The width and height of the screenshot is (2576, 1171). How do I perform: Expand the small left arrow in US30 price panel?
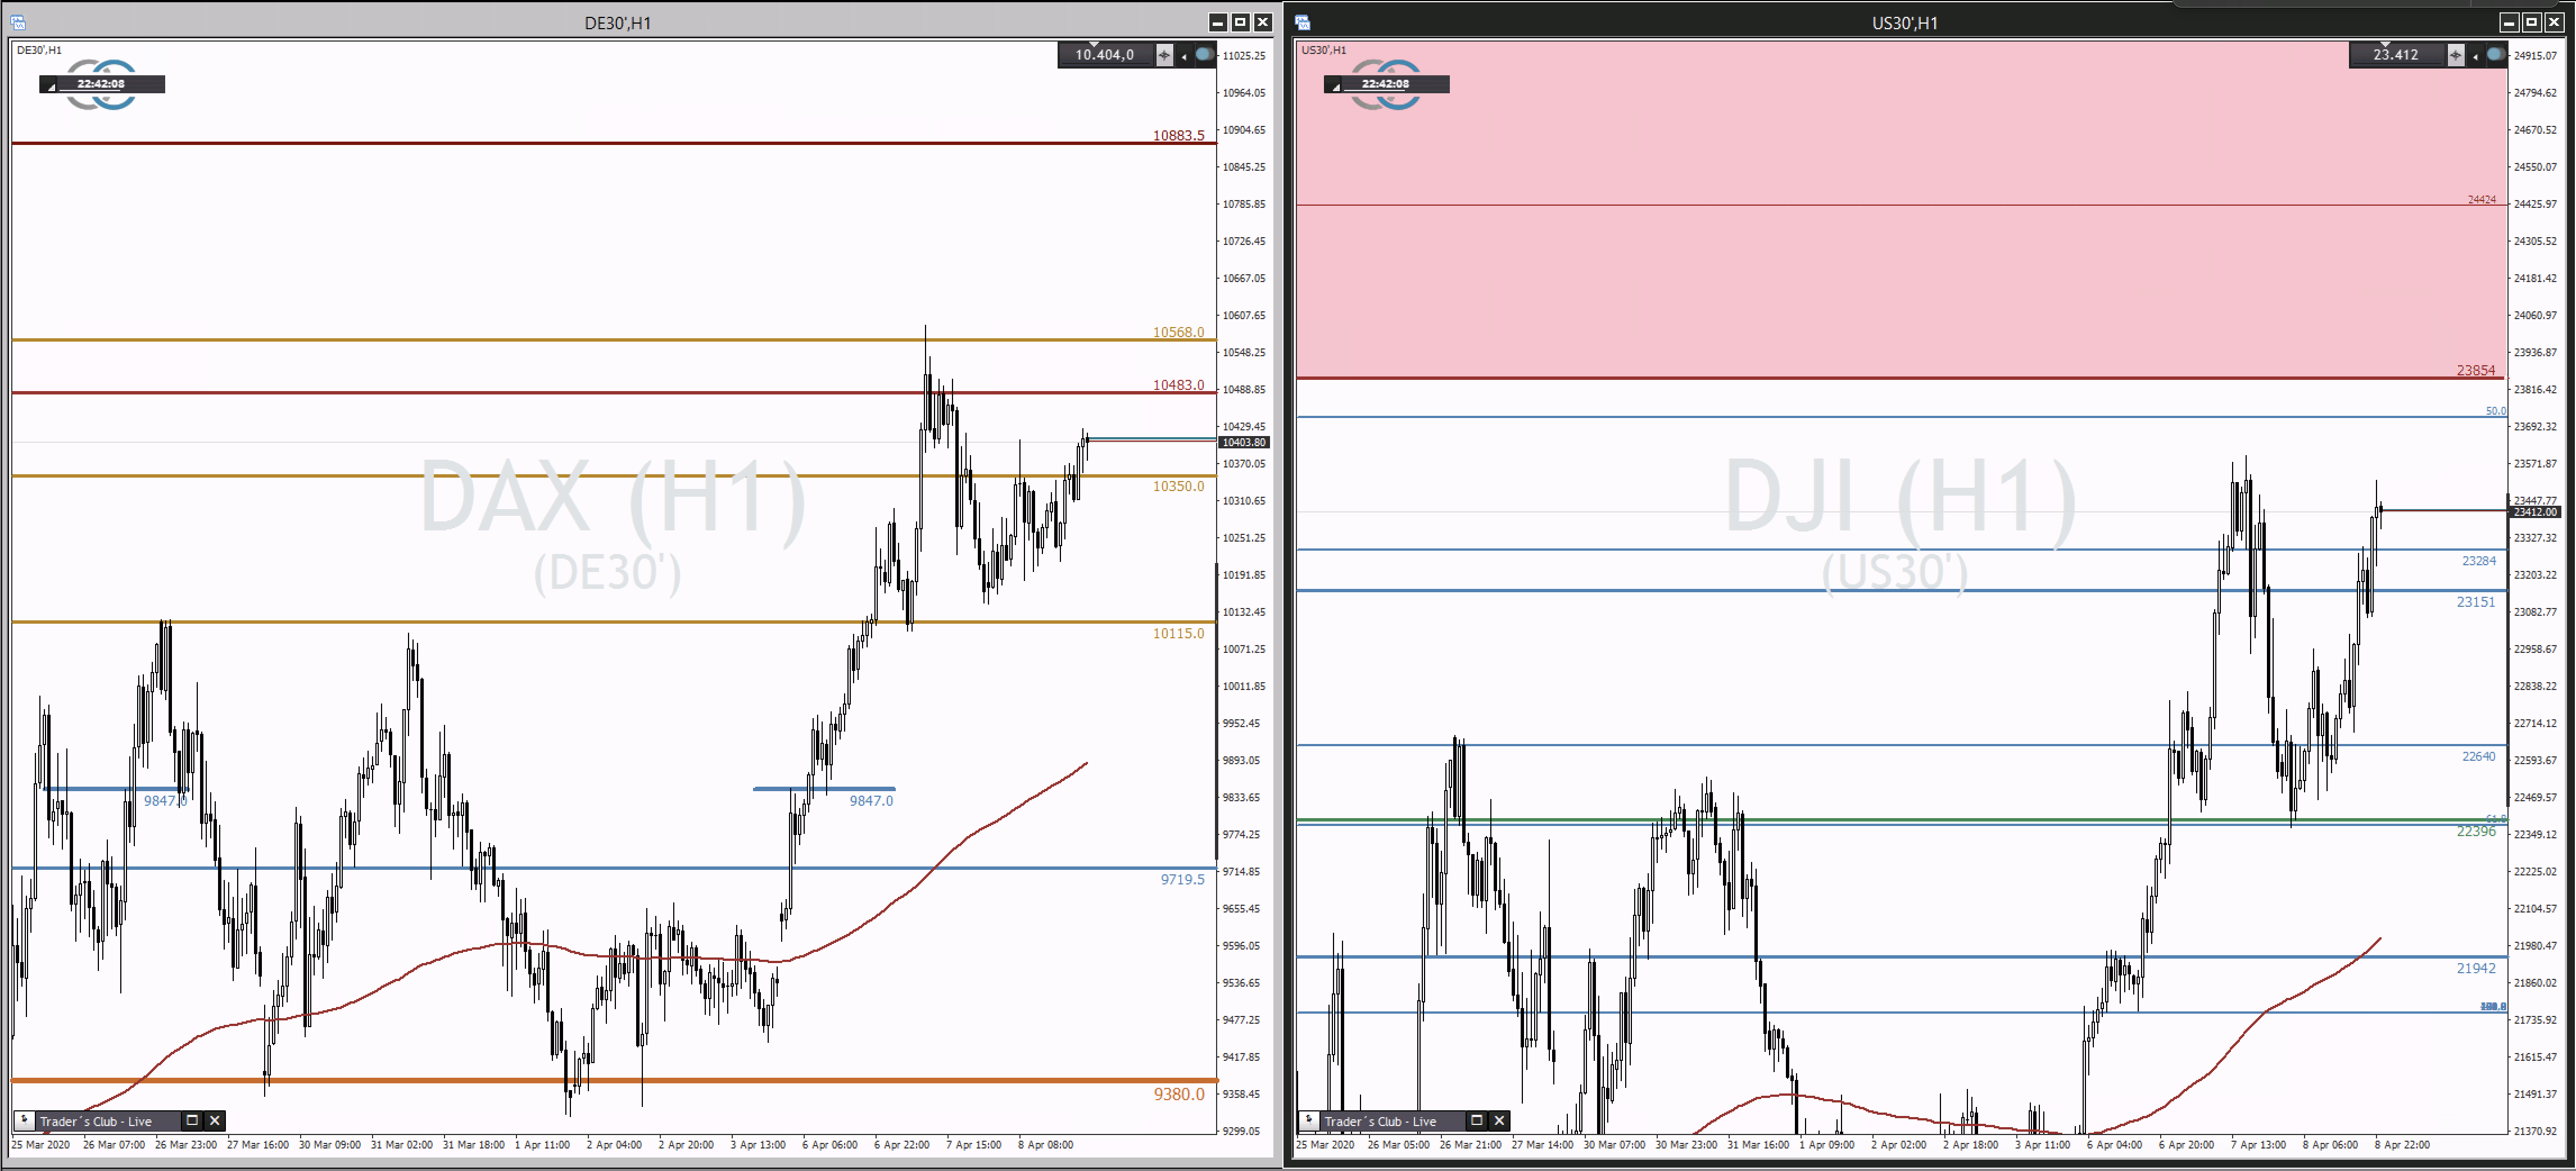point(2476,56)
